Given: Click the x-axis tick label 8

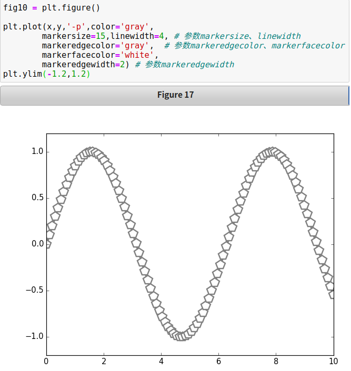Looking at the screenshot, I should point(276,362).
